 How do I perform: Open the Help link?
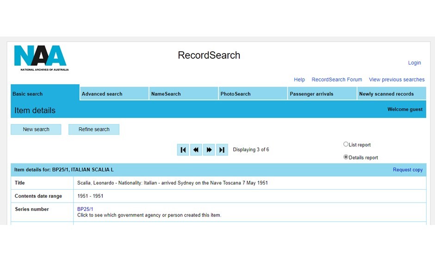click(x=299, y=80)
